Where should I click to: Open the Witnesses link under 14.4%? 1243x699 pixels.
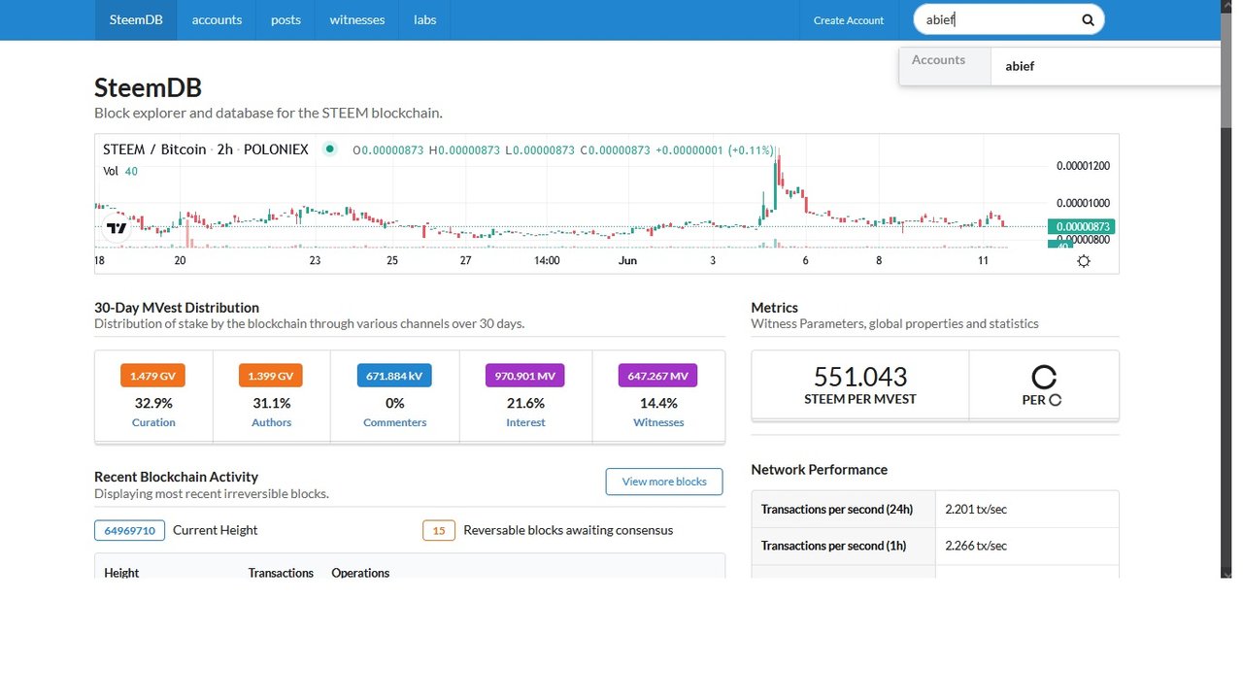[658, 422]
